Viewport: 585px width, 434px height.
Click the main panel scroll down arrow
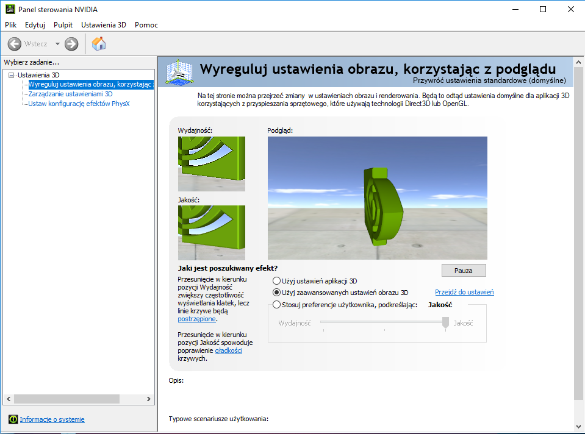pos(579,427)
